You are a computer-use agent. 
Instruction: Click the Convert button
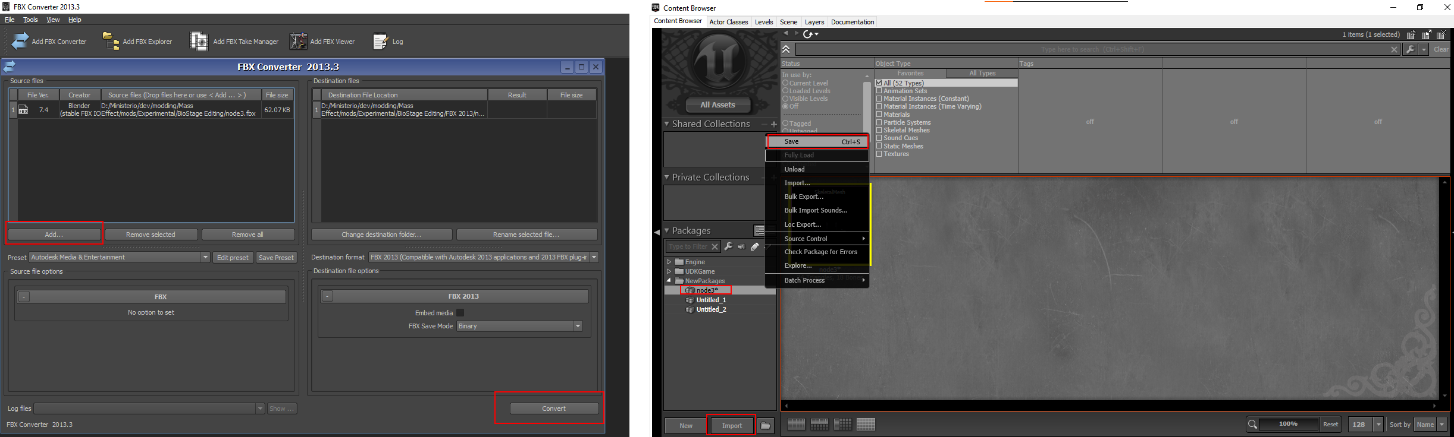pyautogui.click(x=554, y=408)
